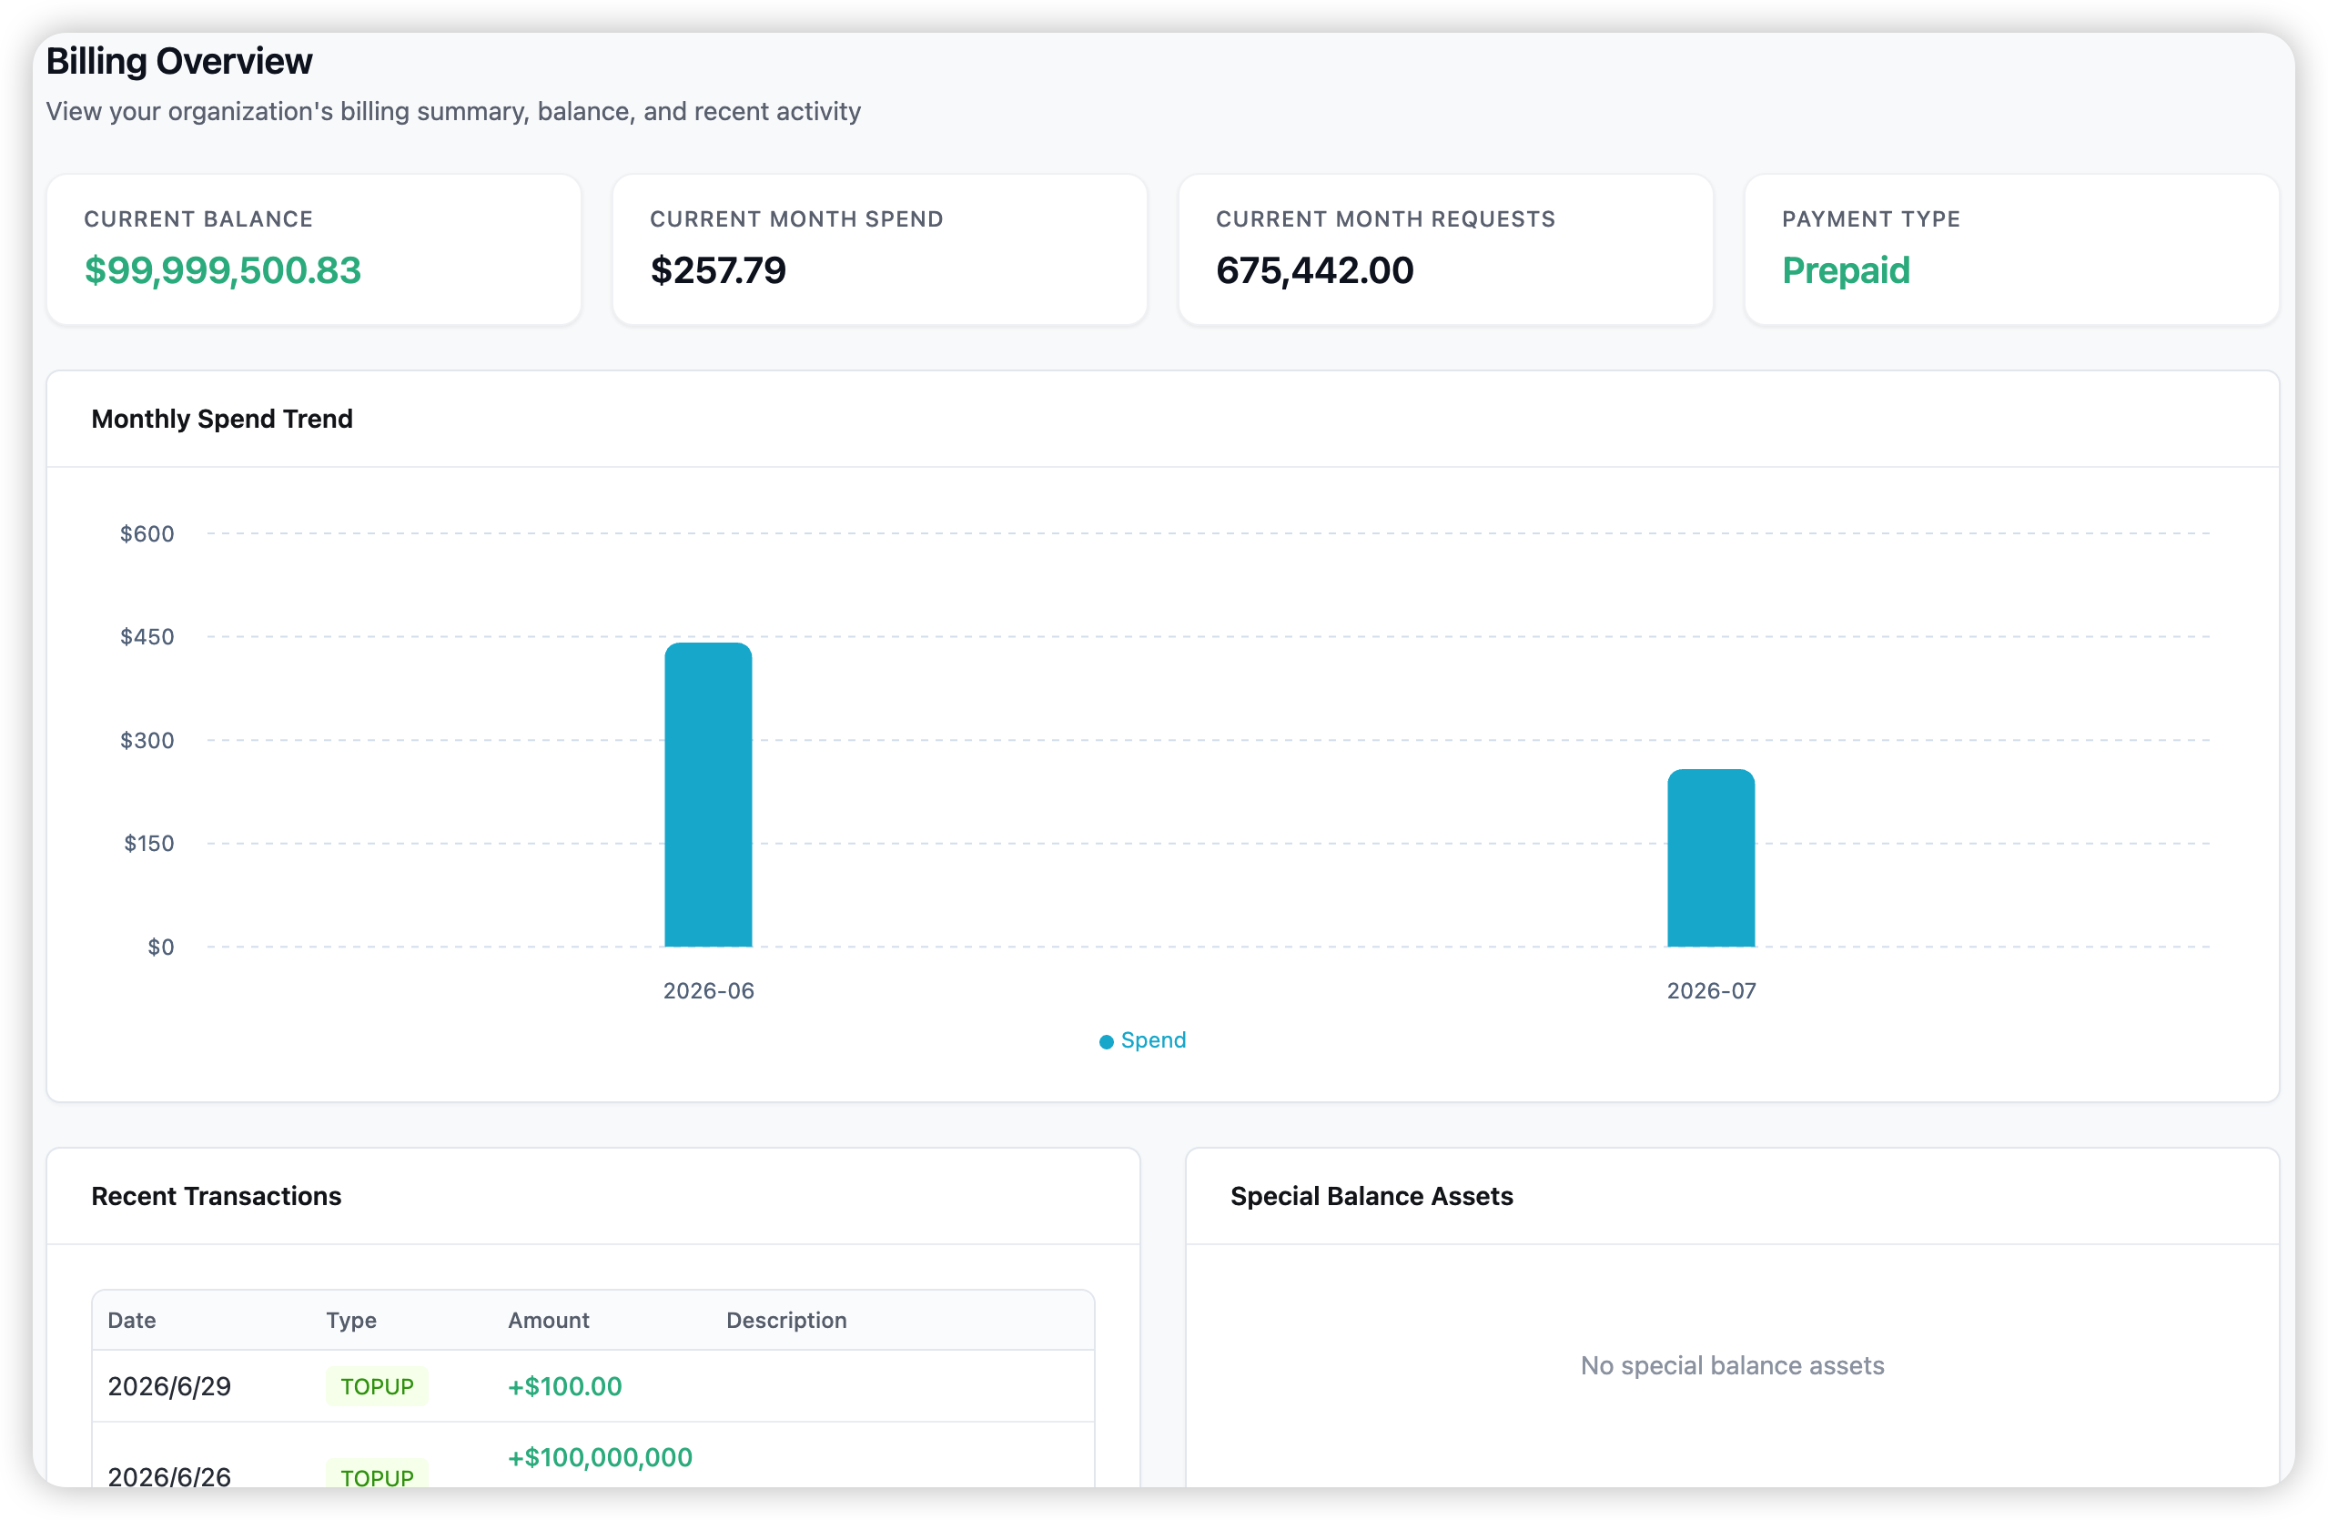Click the Prepaid payment type value

1845,270
